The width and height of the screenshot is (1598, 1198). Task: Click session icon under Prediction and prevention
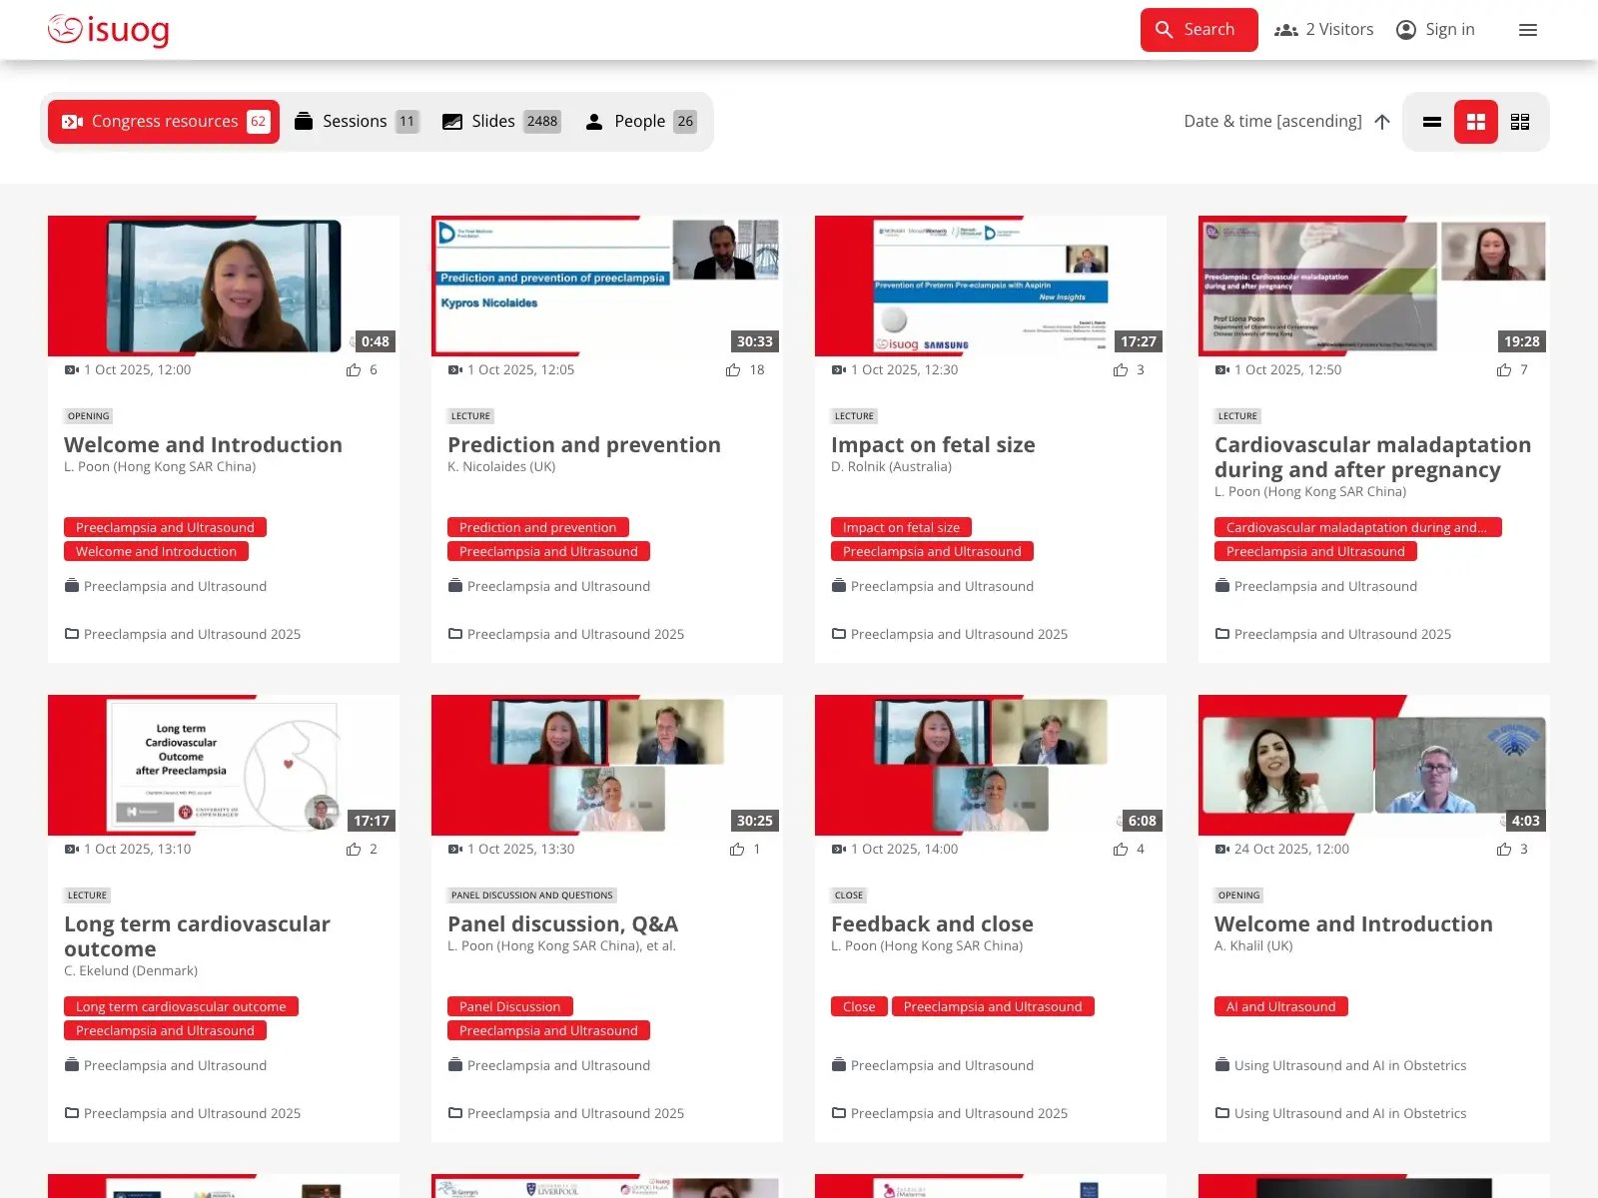click(x=455, y=586)
